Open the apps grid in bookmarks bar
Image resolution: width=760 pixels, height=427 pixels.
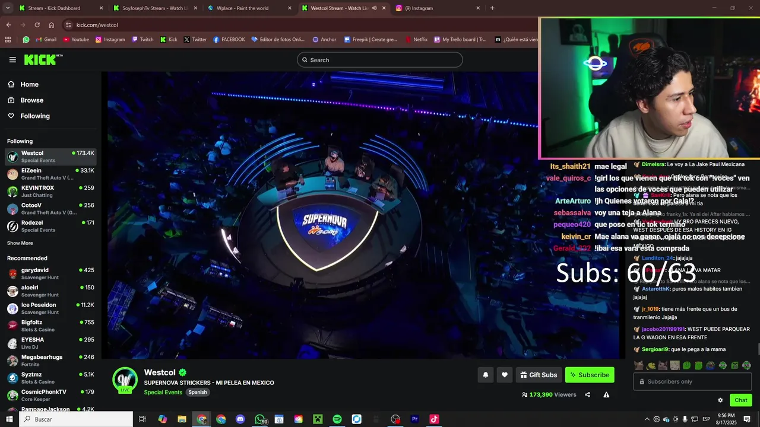[8, 40]
